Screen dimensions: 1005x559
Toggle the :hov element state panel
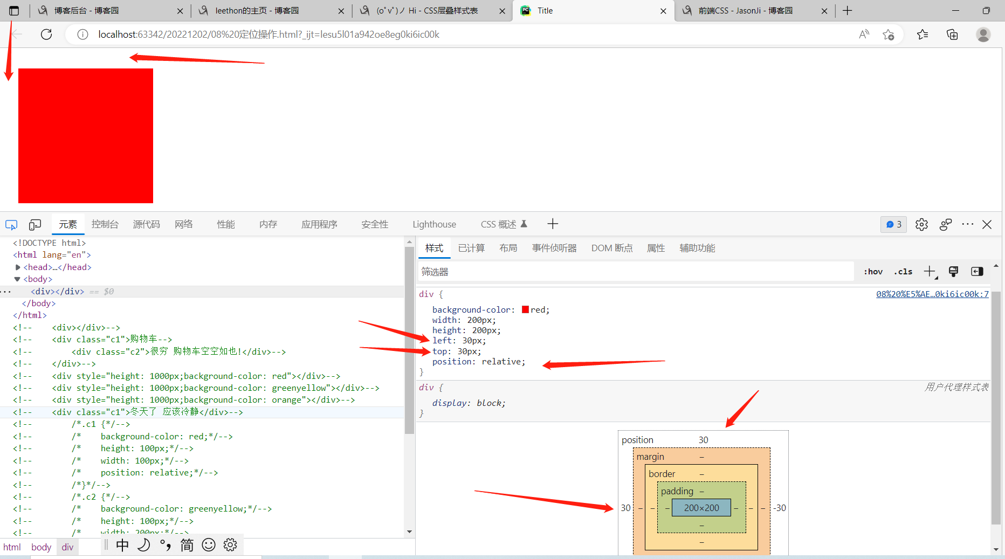tap(873, 272)
